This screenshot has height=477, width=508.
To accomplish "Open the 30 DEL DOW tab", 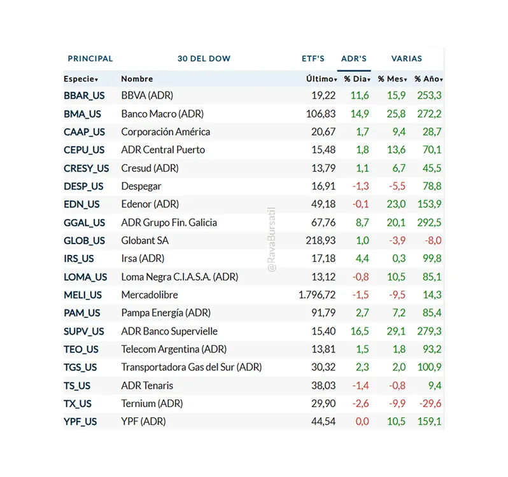I will 204,59.
